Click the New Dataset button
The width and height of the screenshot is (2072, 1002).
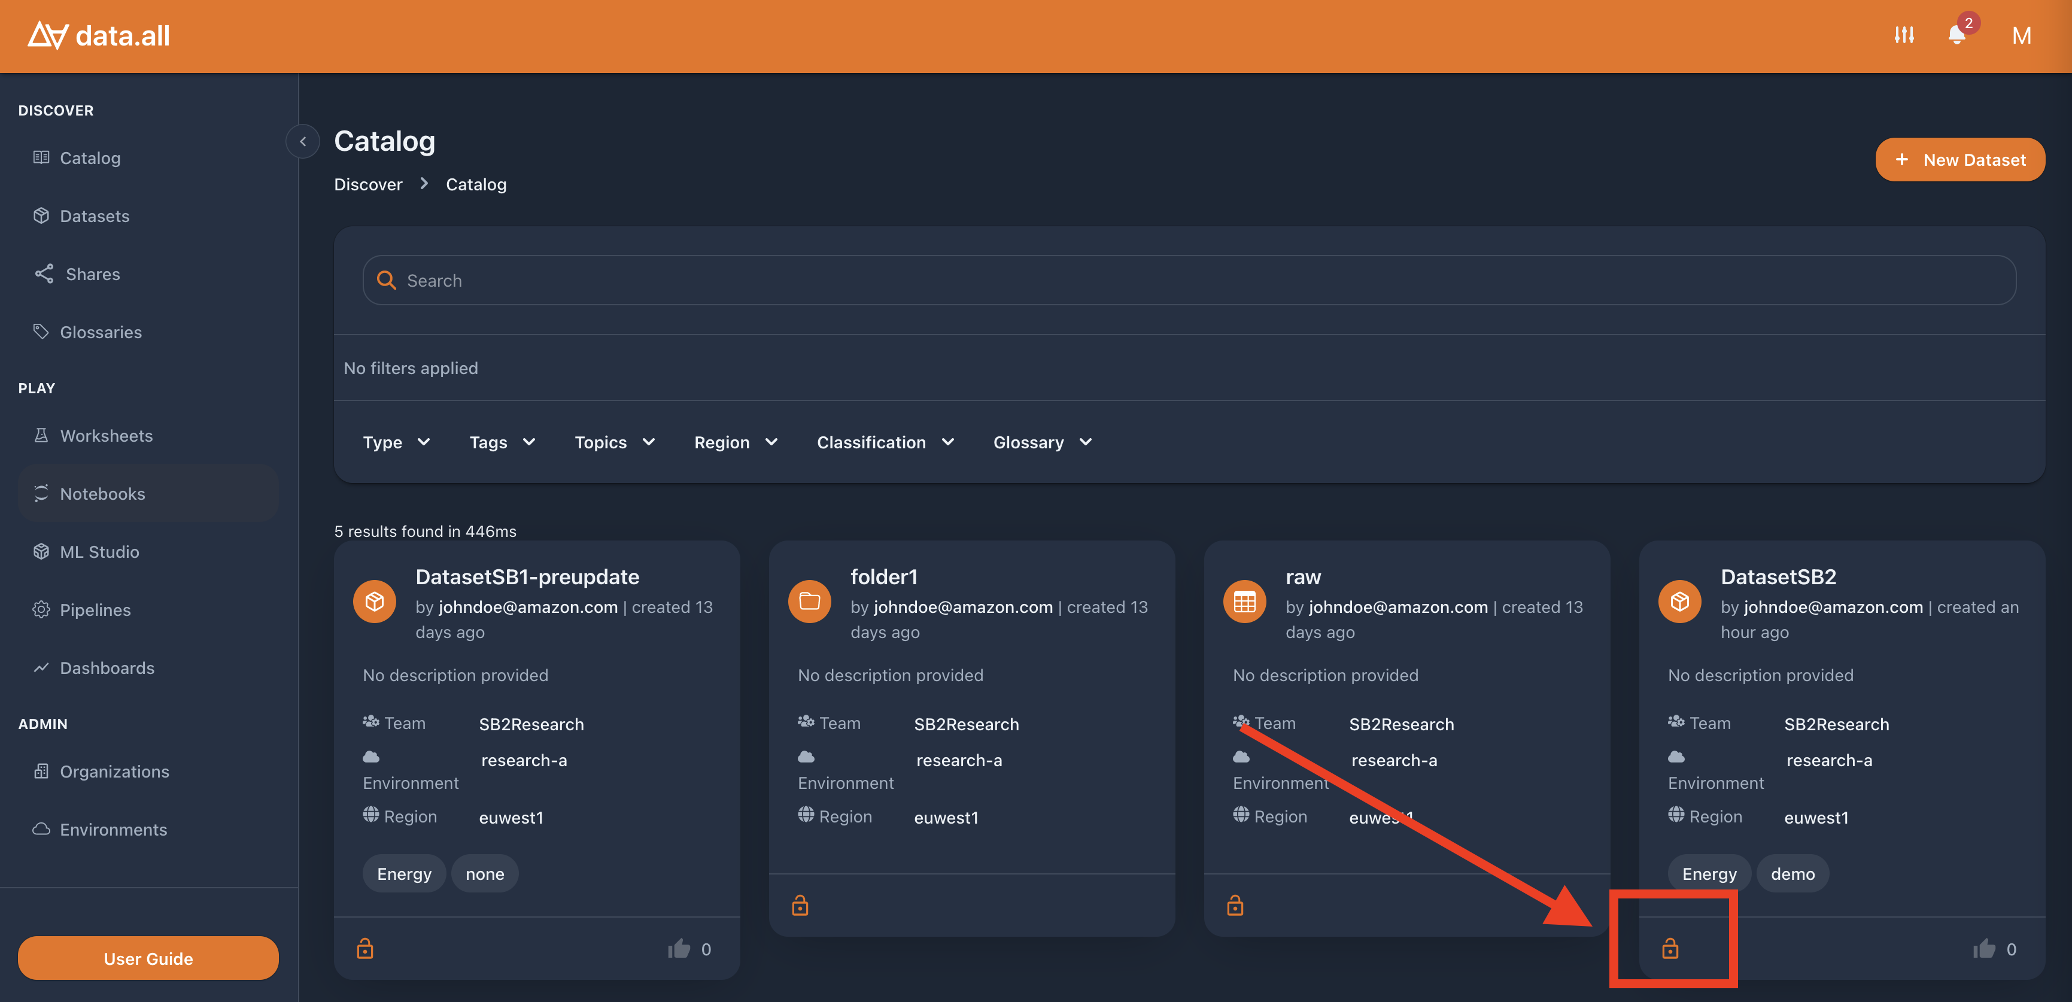click(1960, 160)
